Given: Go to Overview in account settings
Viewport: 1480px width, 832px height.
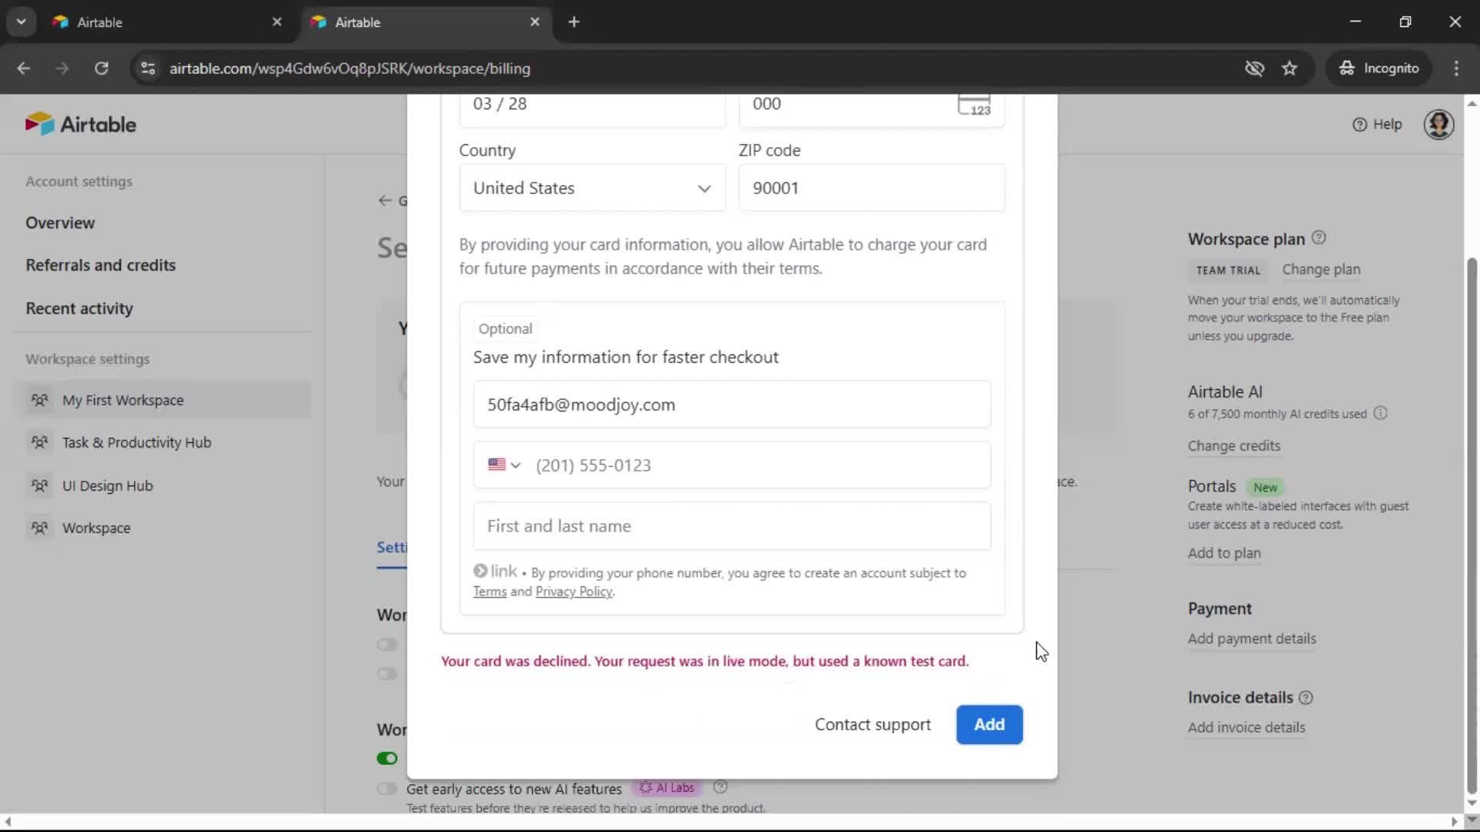Looking at the screenshot, I should click(60, 223).
